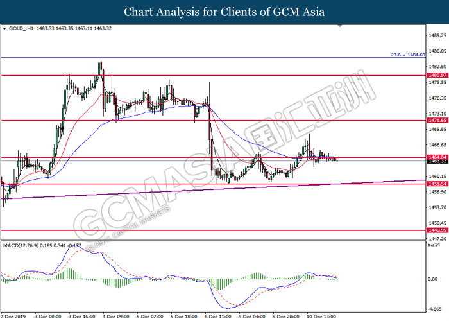
Task: Click the 1489.25 price axis value
Action: pyautogui.click(x=437, y=35)
